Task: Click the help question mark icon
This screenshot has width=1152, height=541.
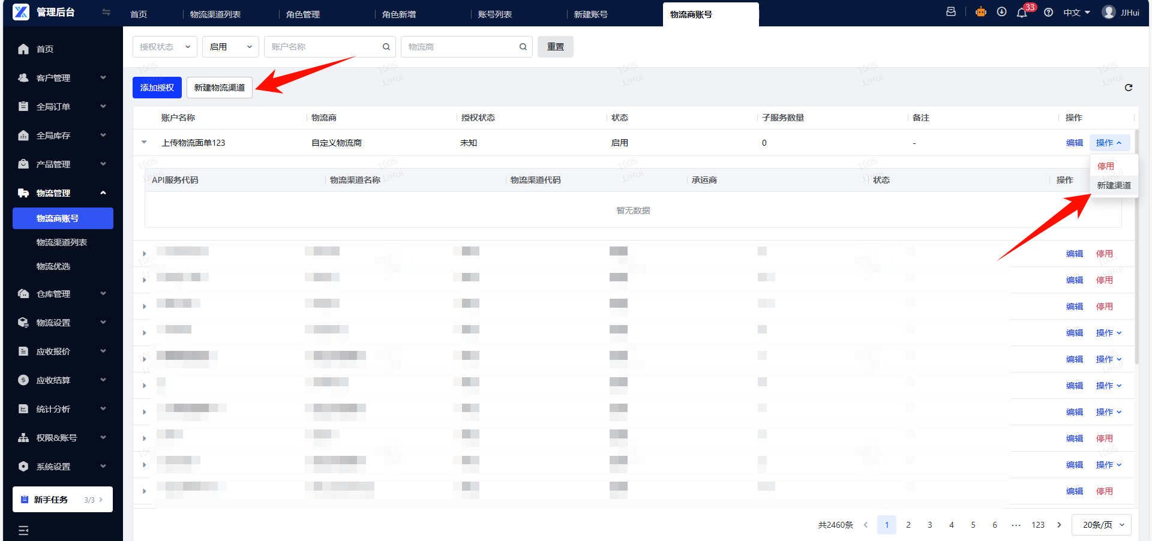Action: (1048, 13)
